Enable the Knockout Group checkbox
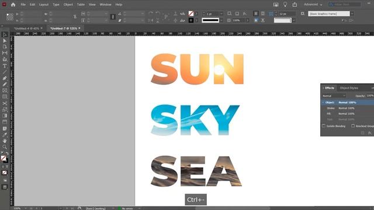 353,126
